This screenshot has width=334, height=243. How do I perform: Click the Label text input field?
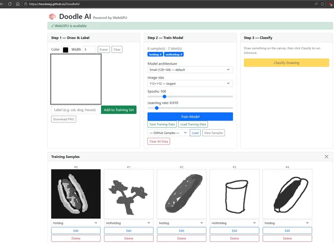[x=76, y=110]
